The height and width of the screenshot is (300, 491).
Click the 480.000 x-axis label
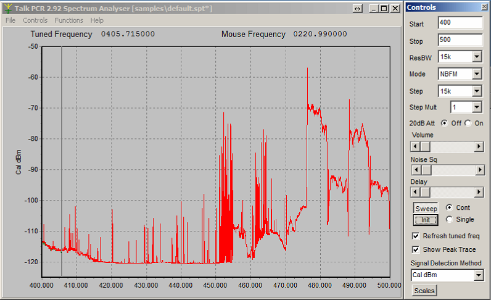click(x=320, y=285)
